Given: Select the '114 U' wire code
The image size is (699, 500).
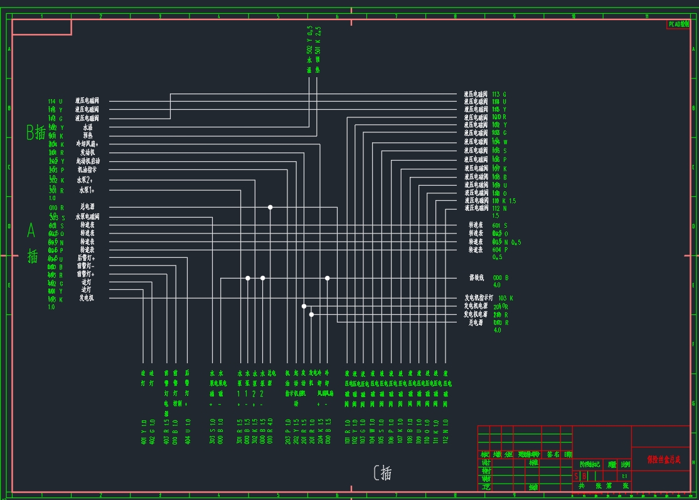Looking at the screenshot, I should tap(55, 102).
